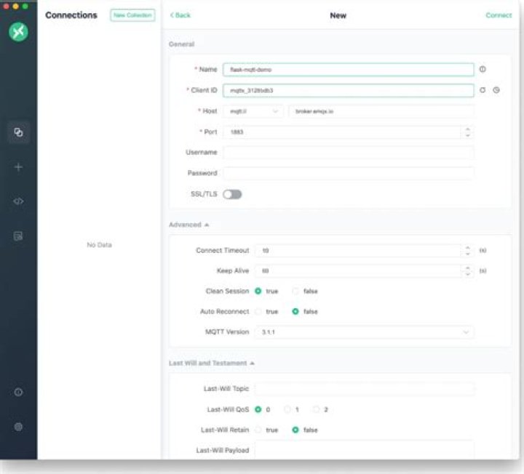Click the Last-Will Topic input field
This screenshot has height=474, width=524.
(365, 389)
